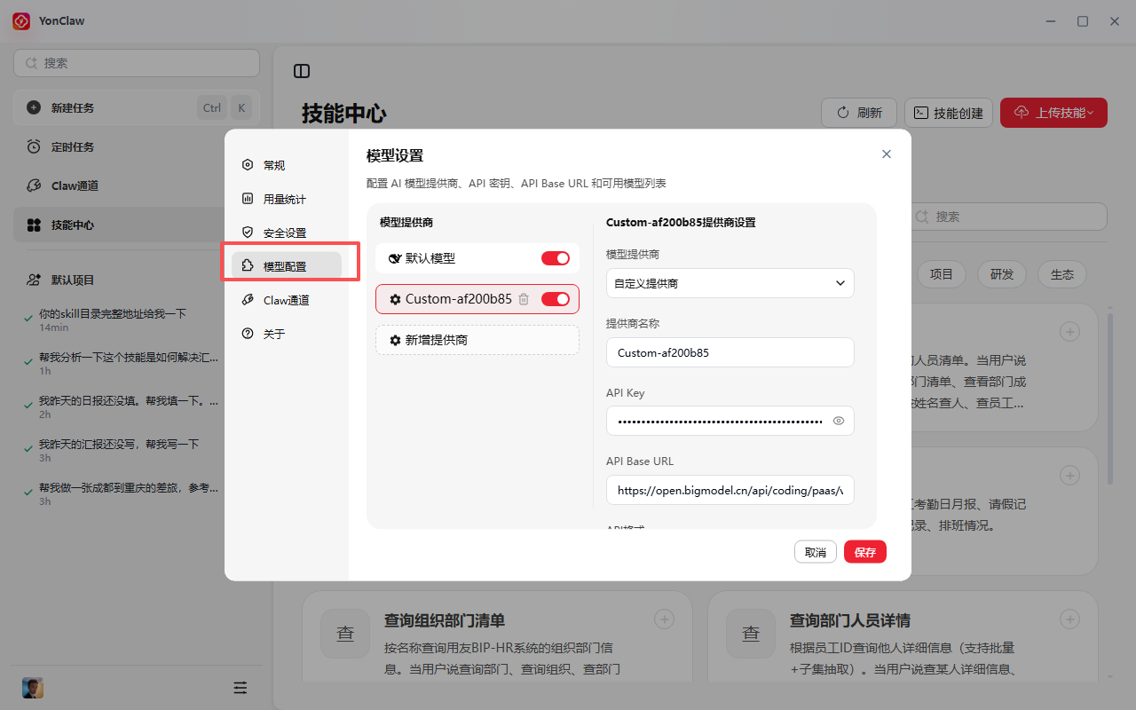Close the 模型设置 dialog
Viewport: 1136px width, 710px height.
pyautogui.click(x=886, y=154)
